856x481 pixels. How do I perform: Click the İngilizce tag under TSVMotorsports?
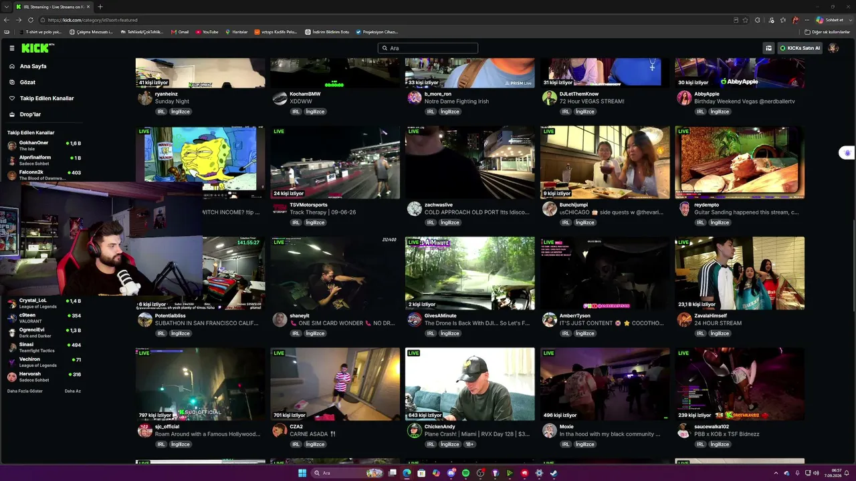point(315,222)
